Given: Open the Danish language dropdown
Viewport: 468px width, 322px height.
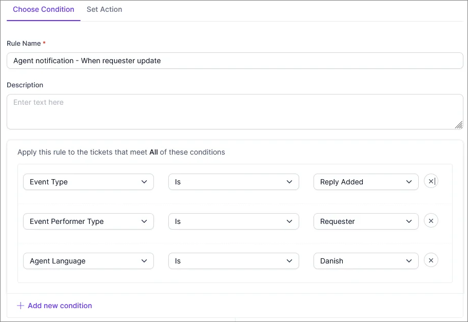Looking at the screenshot, I should click(x=365, y=261).
